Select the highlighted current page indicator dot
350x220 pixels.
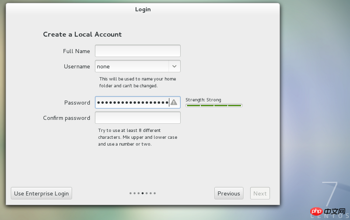click(143, 193)
